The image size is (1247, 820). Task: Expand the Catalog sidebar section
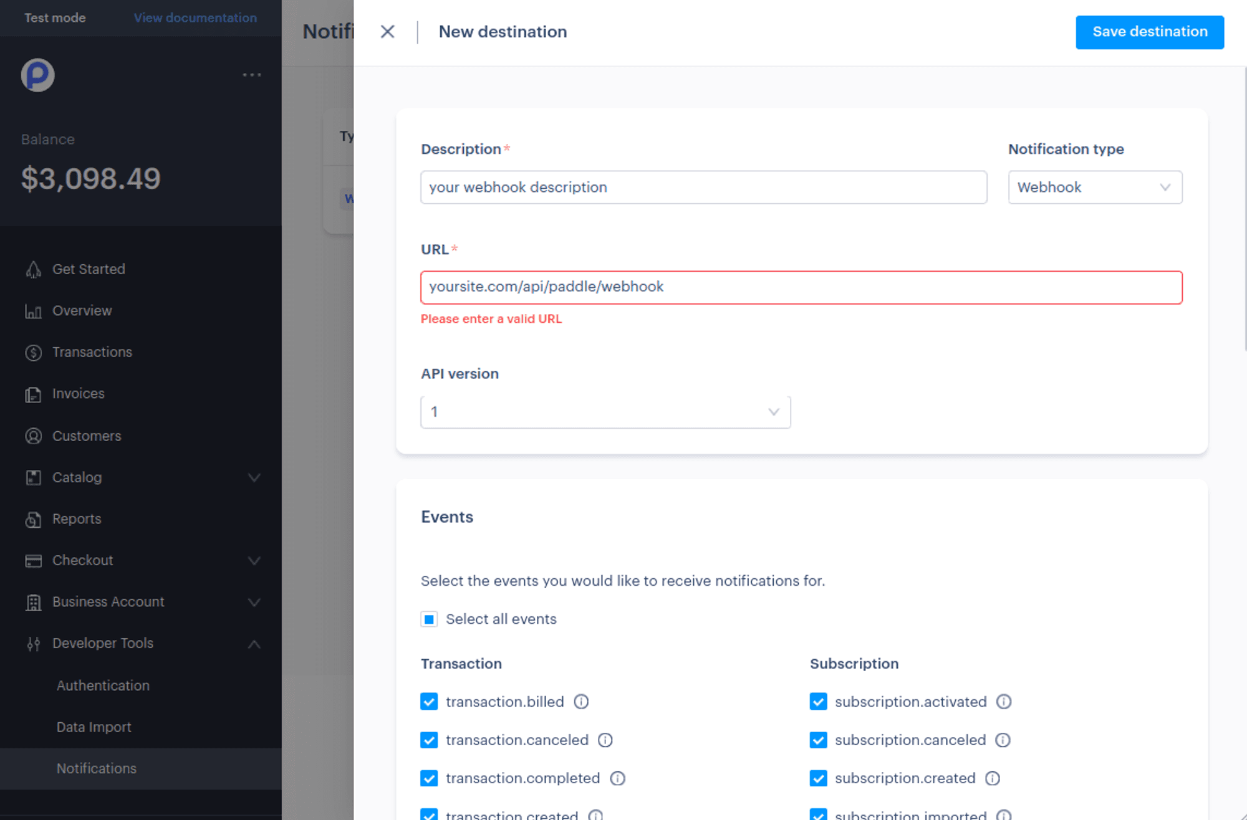click(x=254, y=477)
